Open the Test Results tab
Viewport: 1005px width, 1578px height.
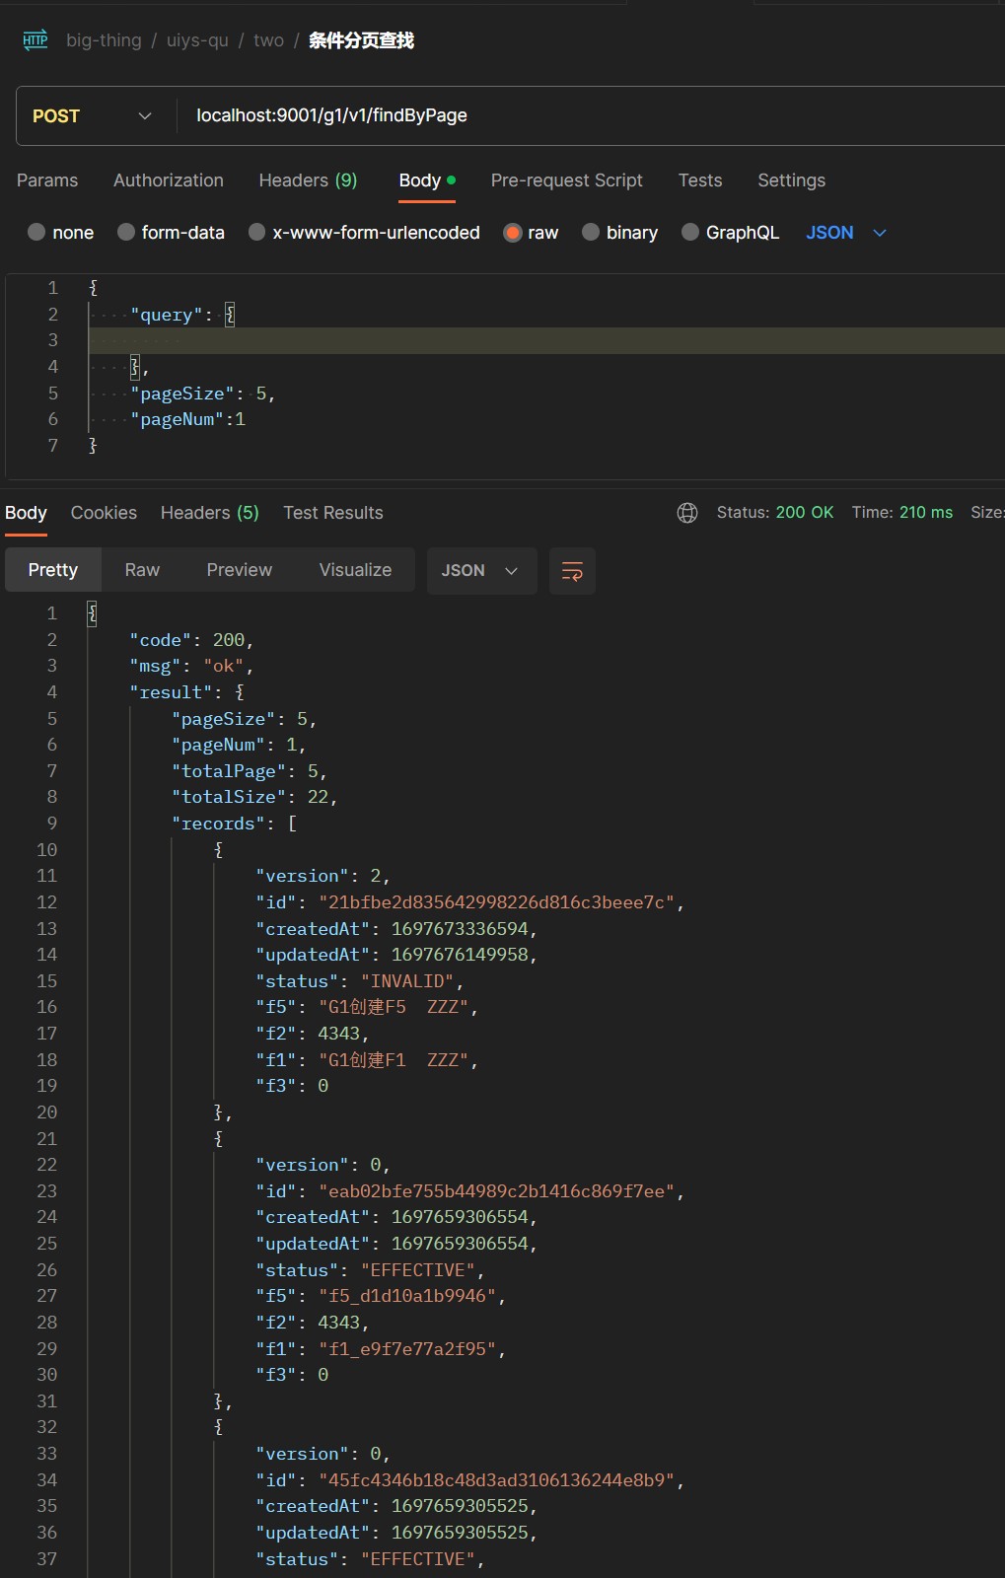point(333,513)
